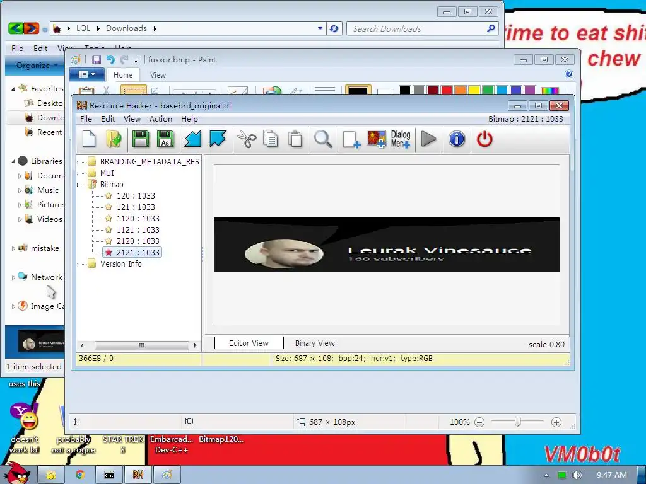Screen dimensions: 646x484
Task: Open Explorer File menu
Action: (17, 48)
